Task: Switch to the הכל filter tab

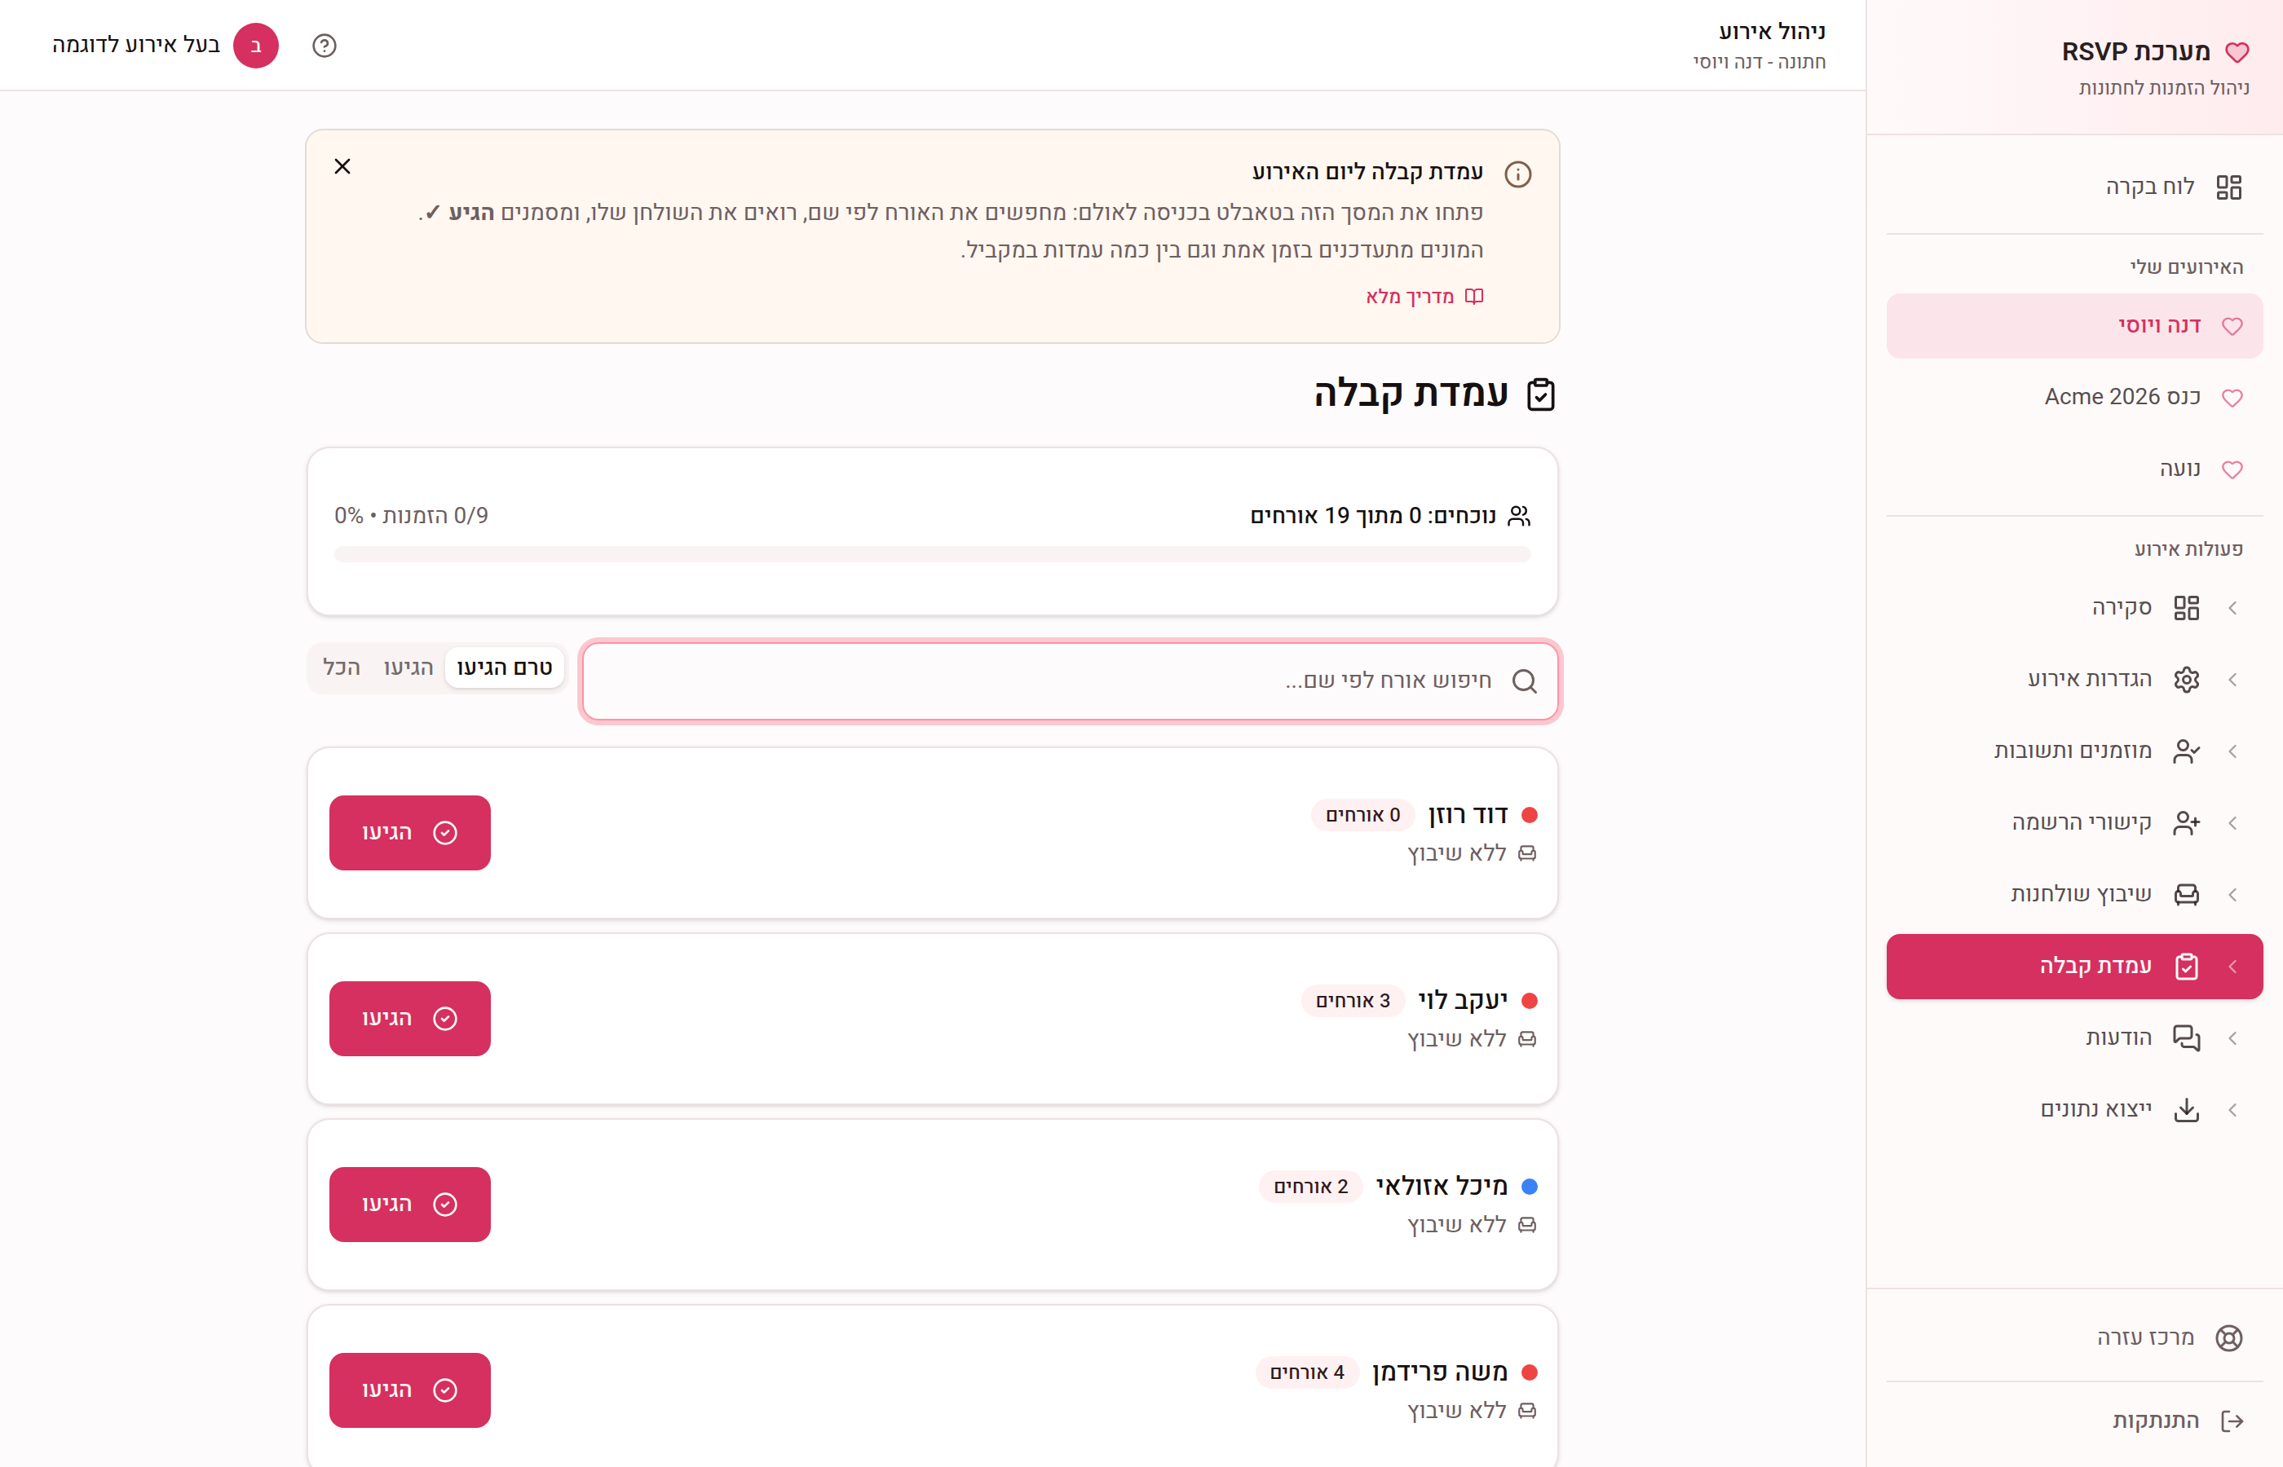Action: [x=342, y=667]
